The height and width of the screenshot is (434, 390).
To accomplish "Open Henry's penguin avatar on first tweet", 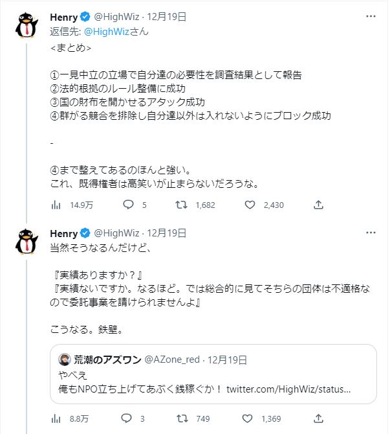I will [x=26, y=25].
